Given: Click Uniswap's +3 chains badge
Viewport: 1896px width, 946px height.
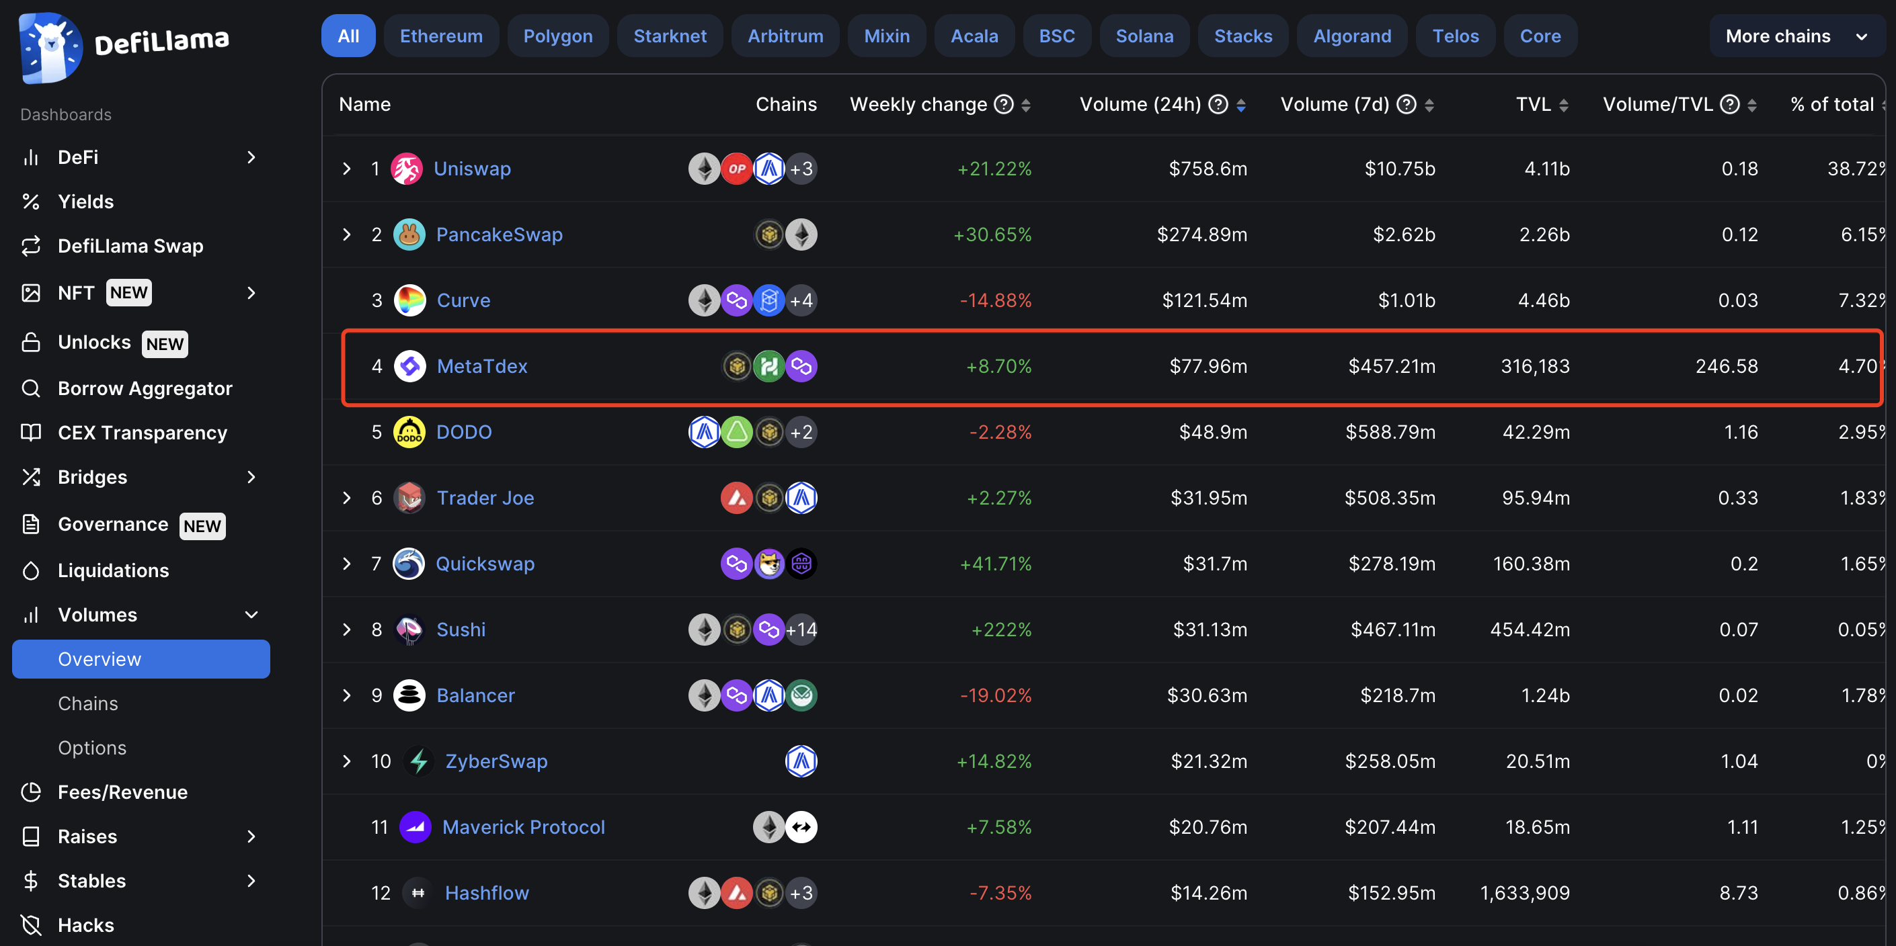Looking at the screenshot, I should coord(801,169).
